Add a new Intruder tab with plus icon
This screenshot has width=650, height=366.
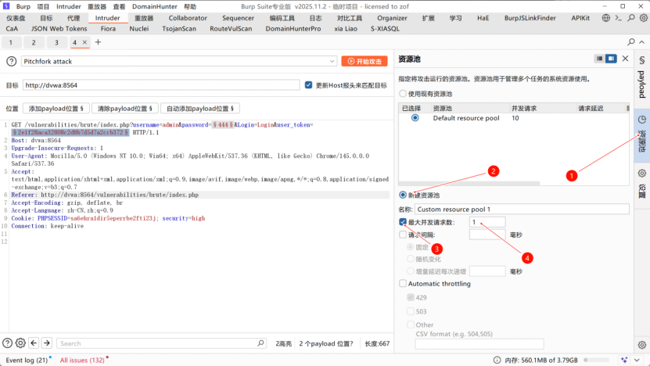pos(98,42)
